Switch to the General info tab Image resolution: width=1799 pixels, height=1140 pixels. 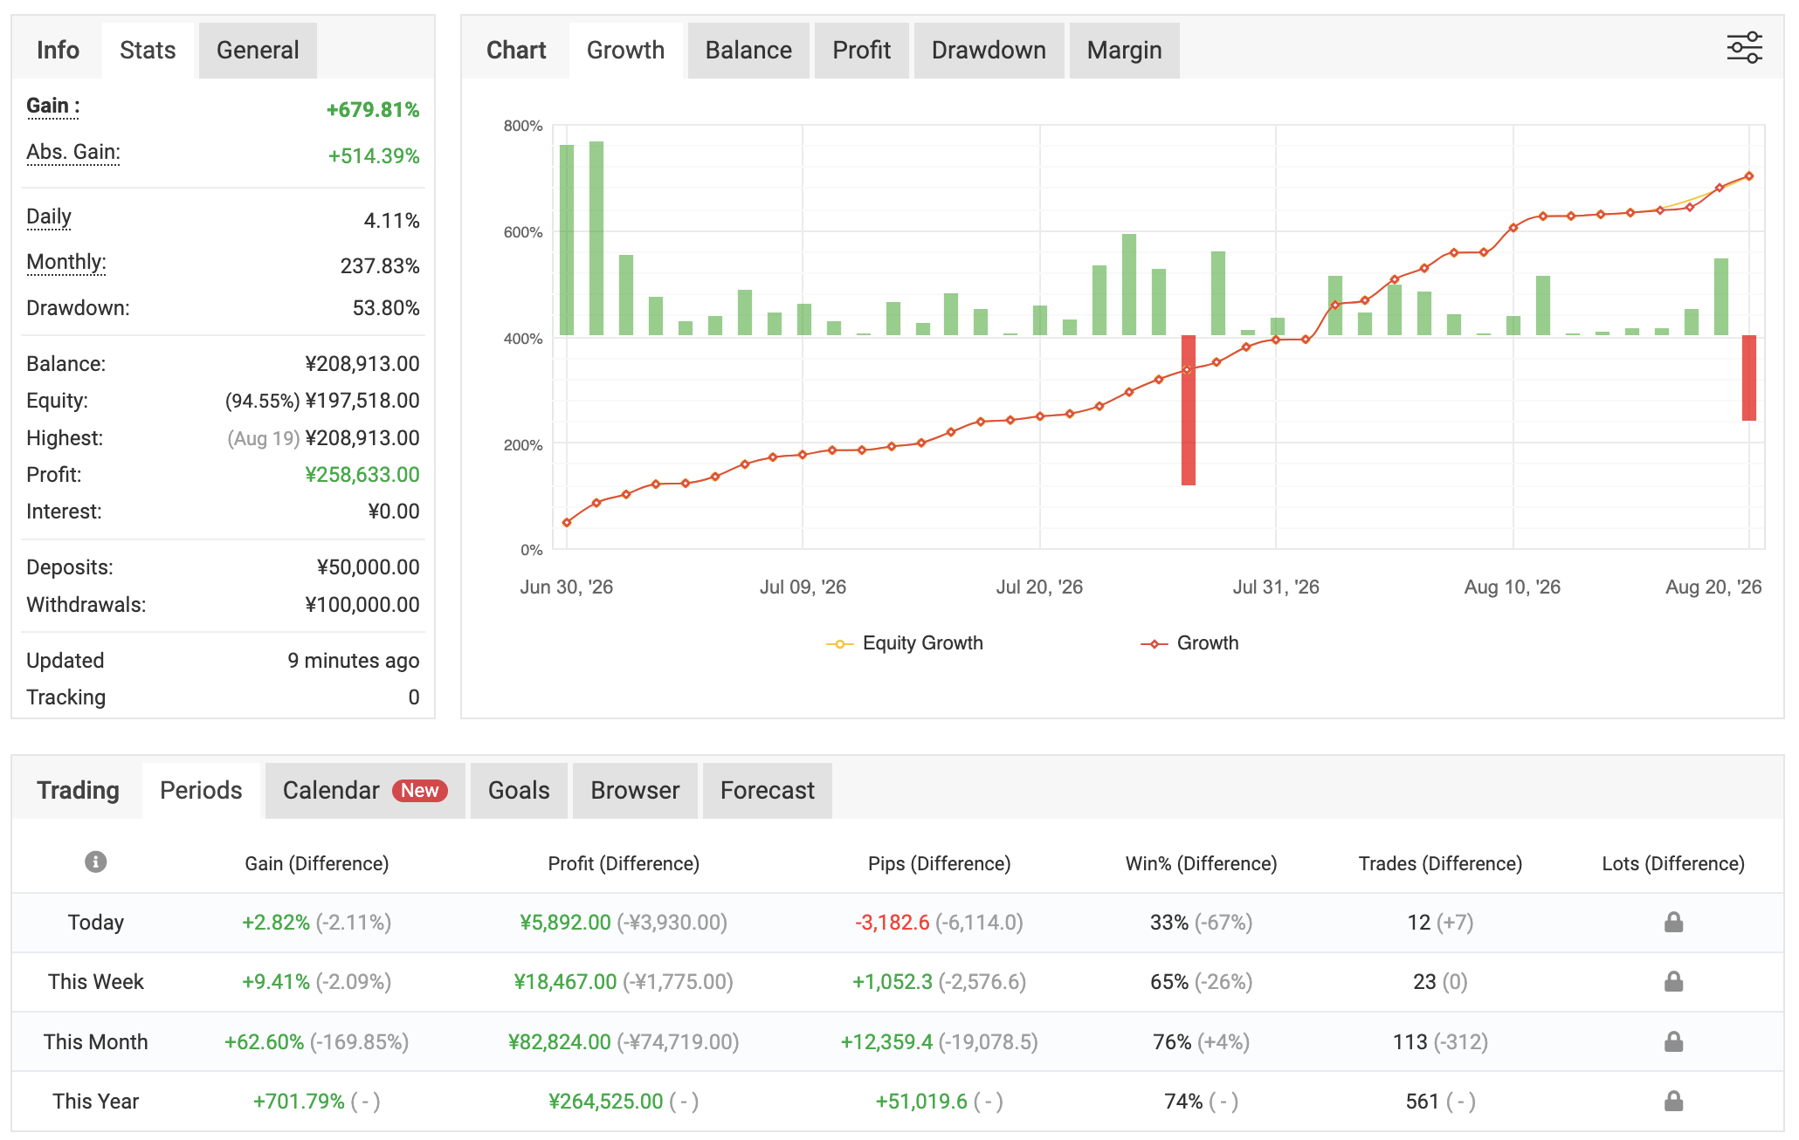click(x=258, y=51)
